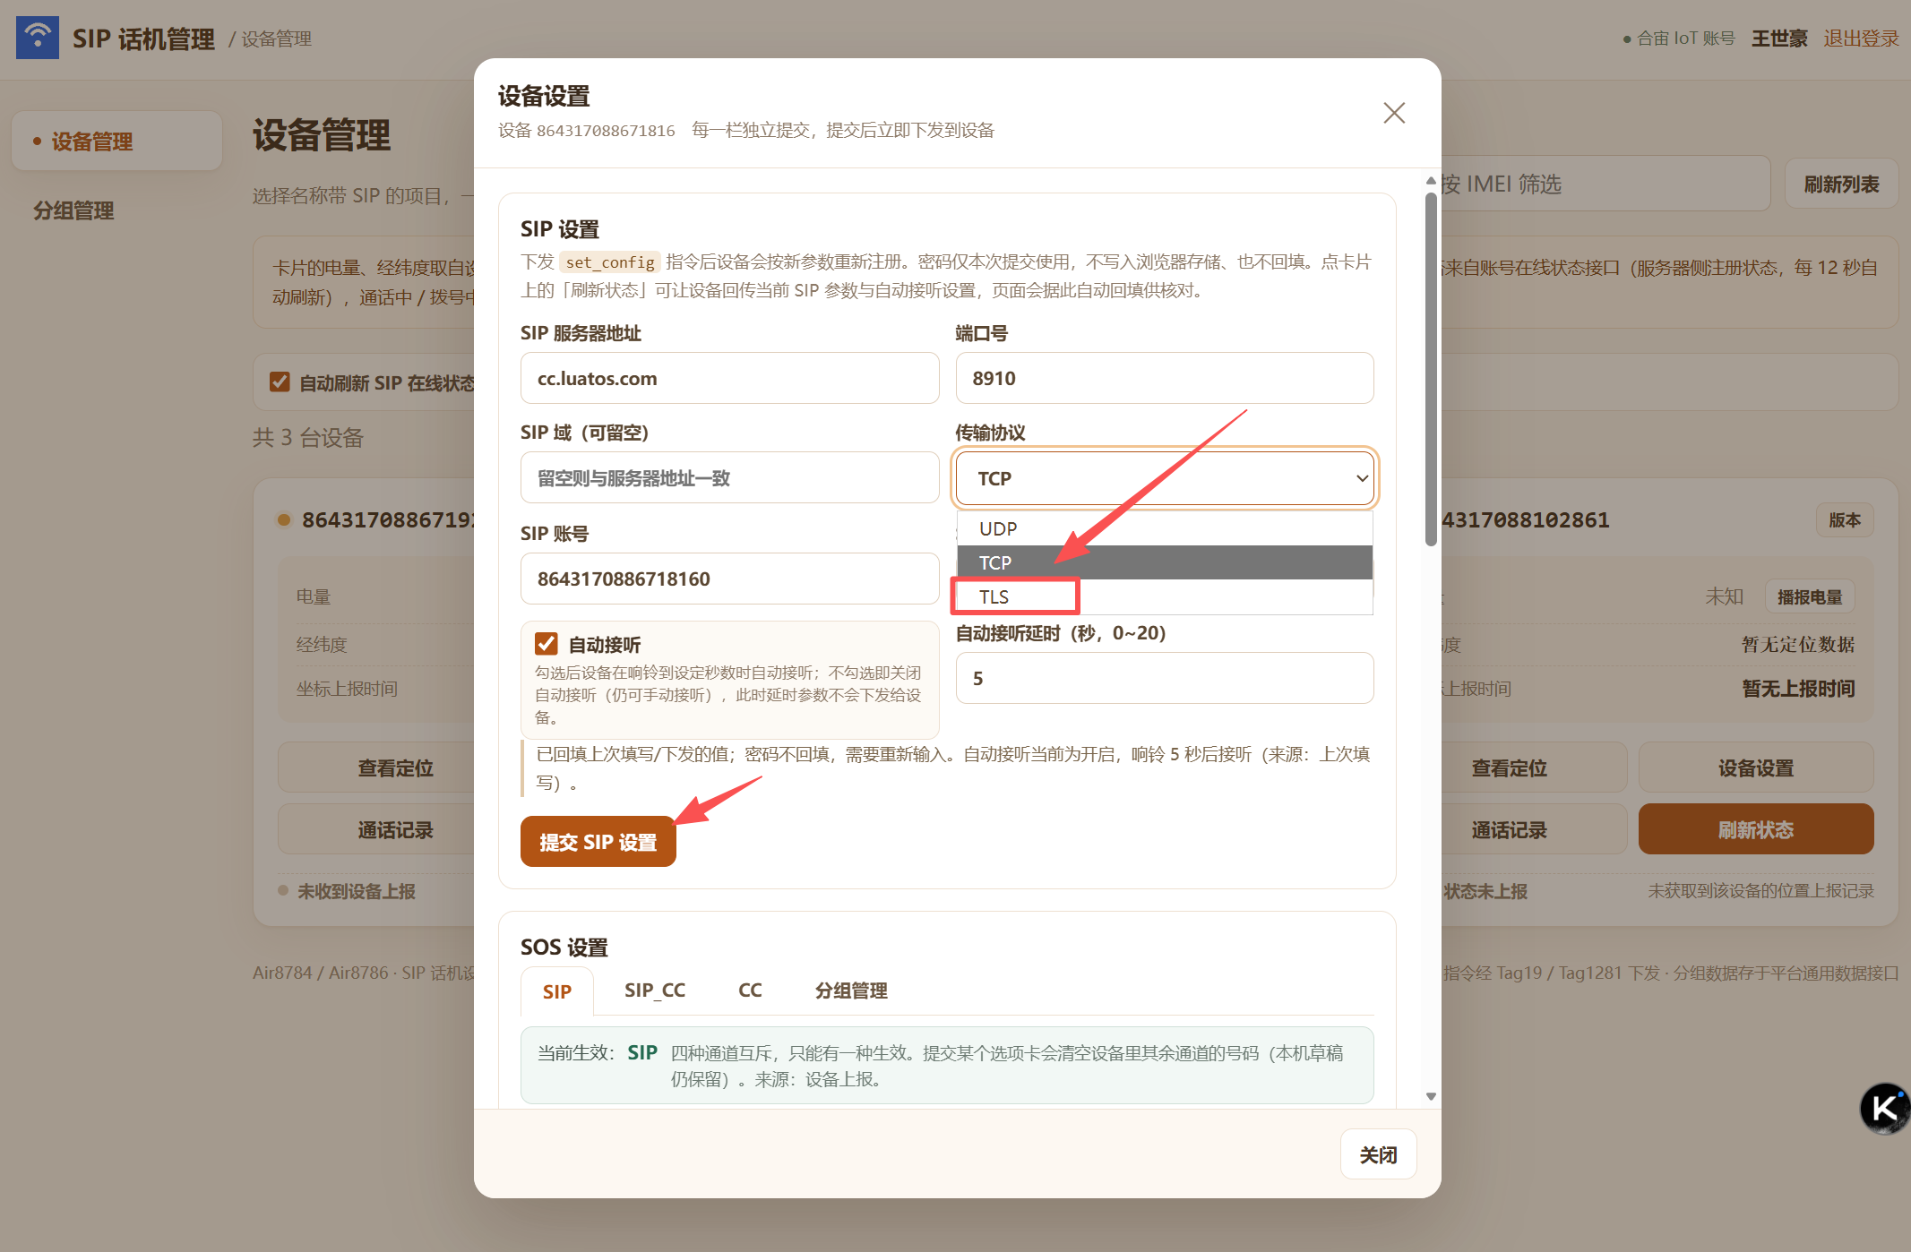Click 查看定位 on the right device card

(1510, 767)
